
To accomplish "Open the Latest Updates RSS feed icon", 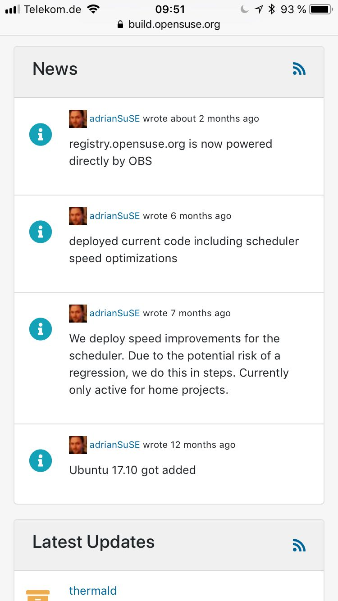I will pos(299,545).
